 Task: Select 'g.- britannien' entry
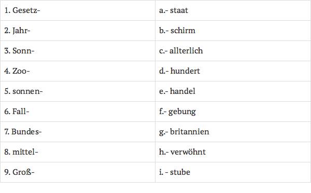[x=233, y=132]
